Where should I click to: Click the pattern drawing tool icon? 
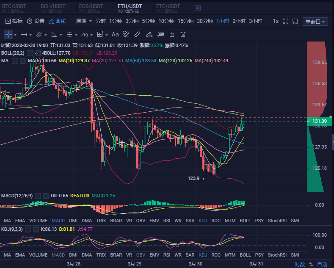(126, 34)
